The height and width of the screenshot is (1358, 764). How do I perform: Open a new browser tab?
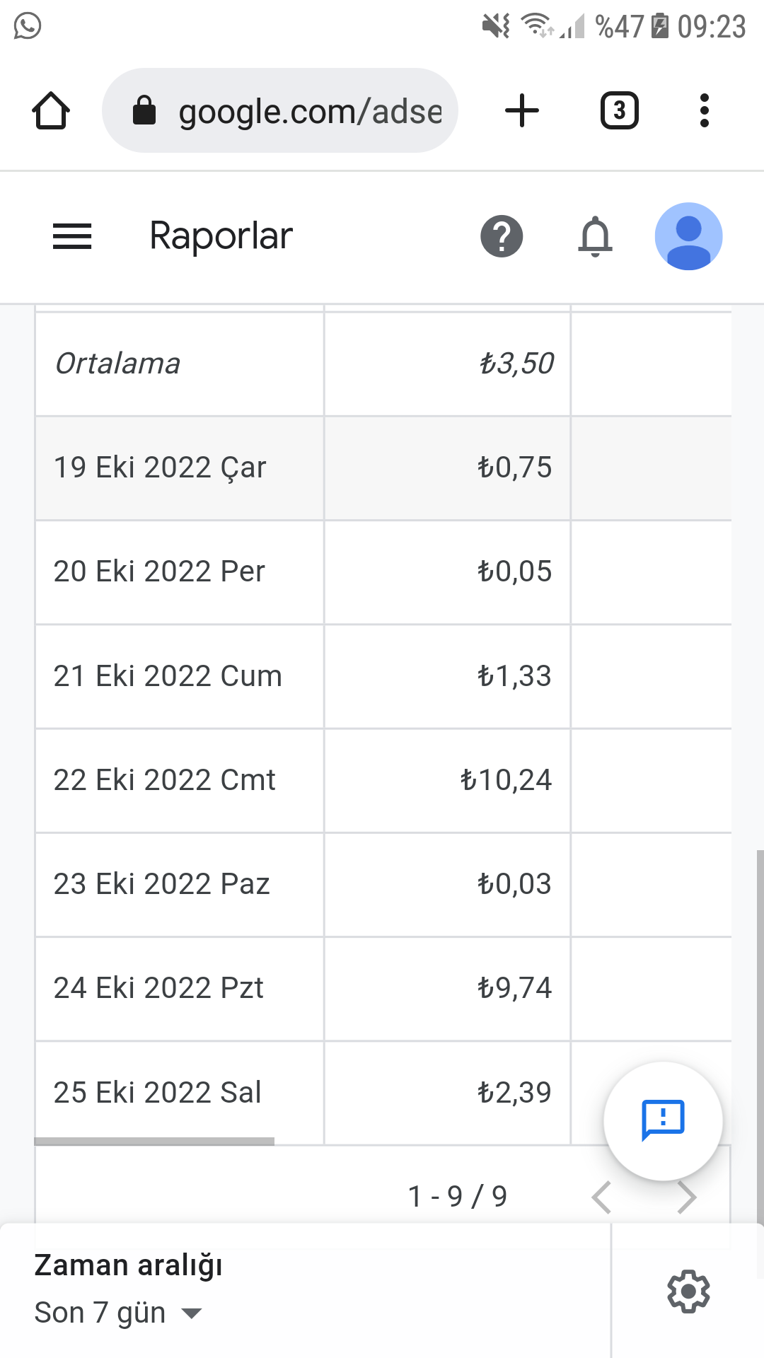522,111
